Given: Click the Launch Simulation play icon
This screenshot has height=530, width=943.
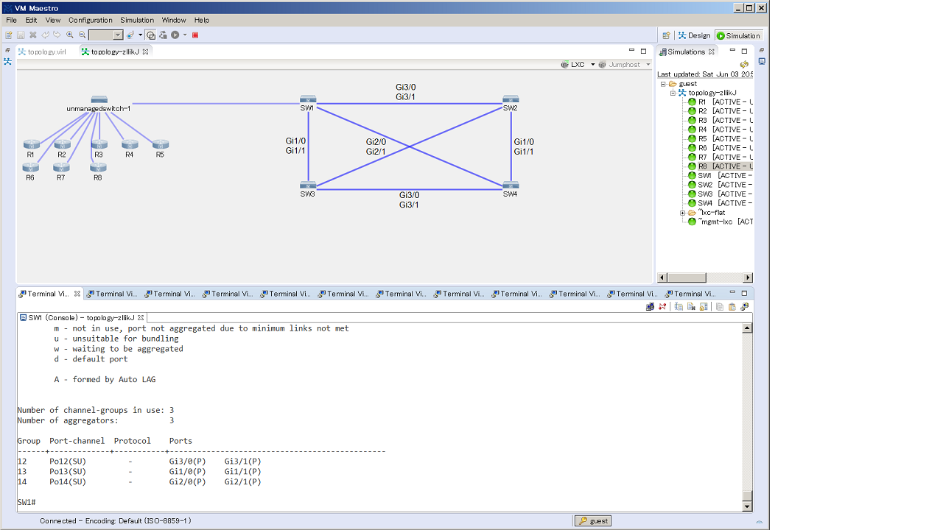Looking at the screenshot, I should (x=175, y=35).
